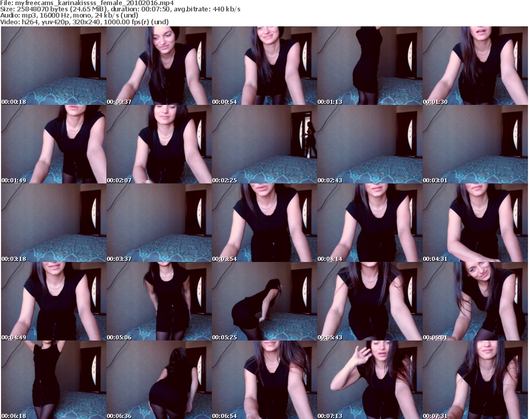529x419 pixels.
Task: Click the thumbnail timestamped 00:03:54
Action: tap(264, 223)
